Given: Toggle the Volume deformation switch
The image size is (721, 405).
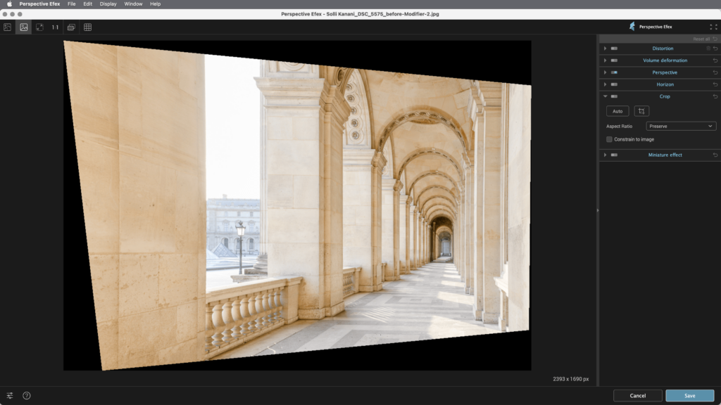Looking at the screenshot, I should (614, 60).
